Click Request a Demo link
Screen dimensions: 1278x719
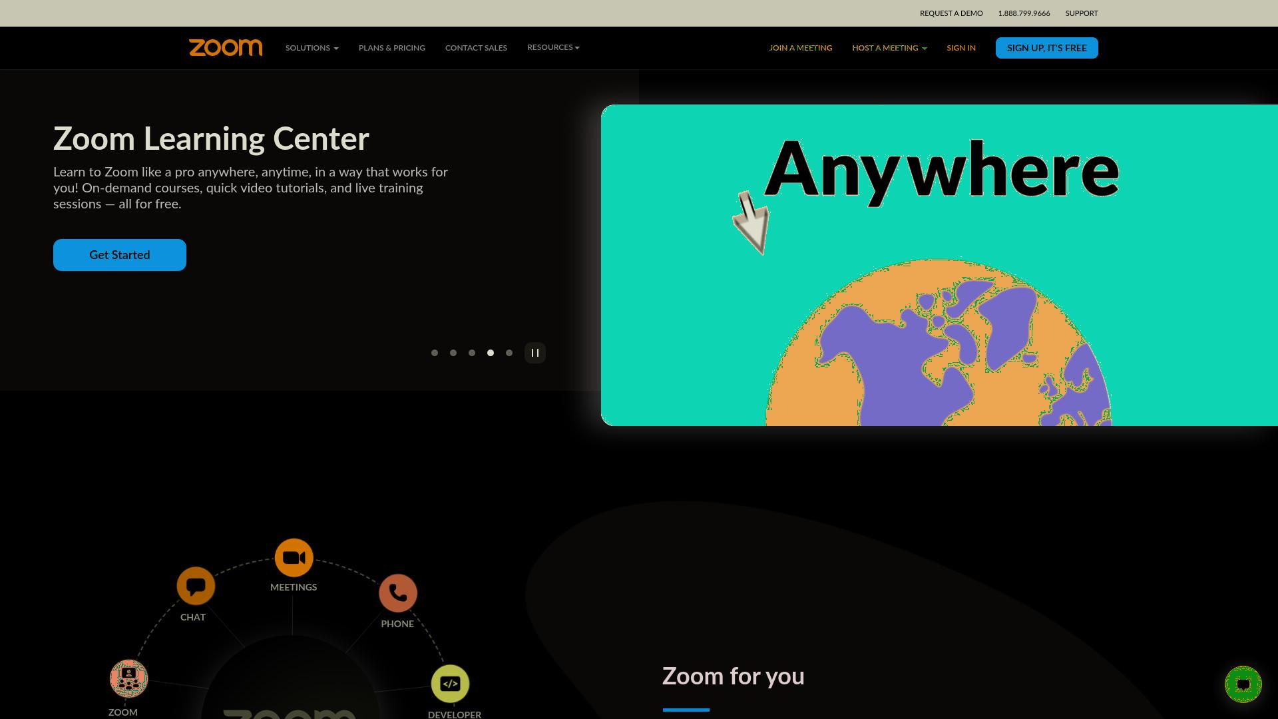pyautogui.click(x=951, y=13)
